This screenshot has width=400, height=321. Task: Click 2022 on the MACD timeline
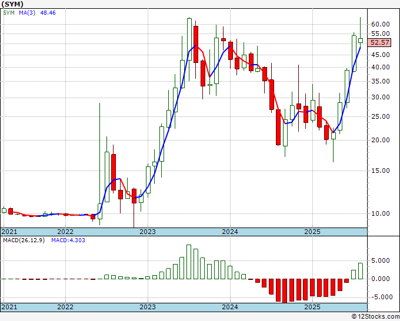65,307
